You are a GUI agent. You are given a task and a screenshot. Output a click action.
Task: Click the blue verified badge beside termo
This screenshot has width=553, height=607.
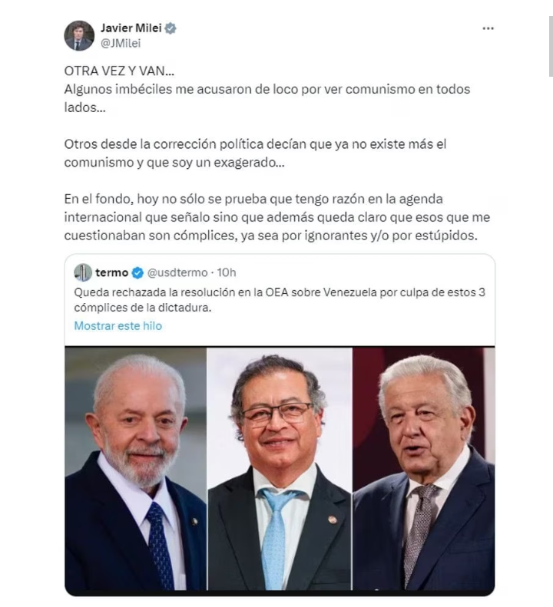click(137, 273)
